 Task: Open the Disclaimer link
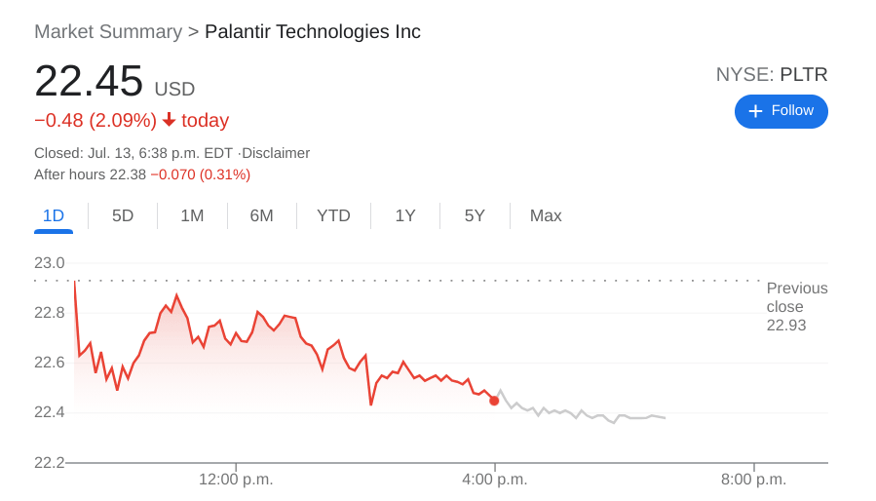[x=276, y=153]
